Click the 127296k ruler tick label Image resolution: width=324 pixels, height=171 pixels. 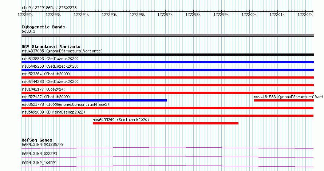click(x=137, y=15)
